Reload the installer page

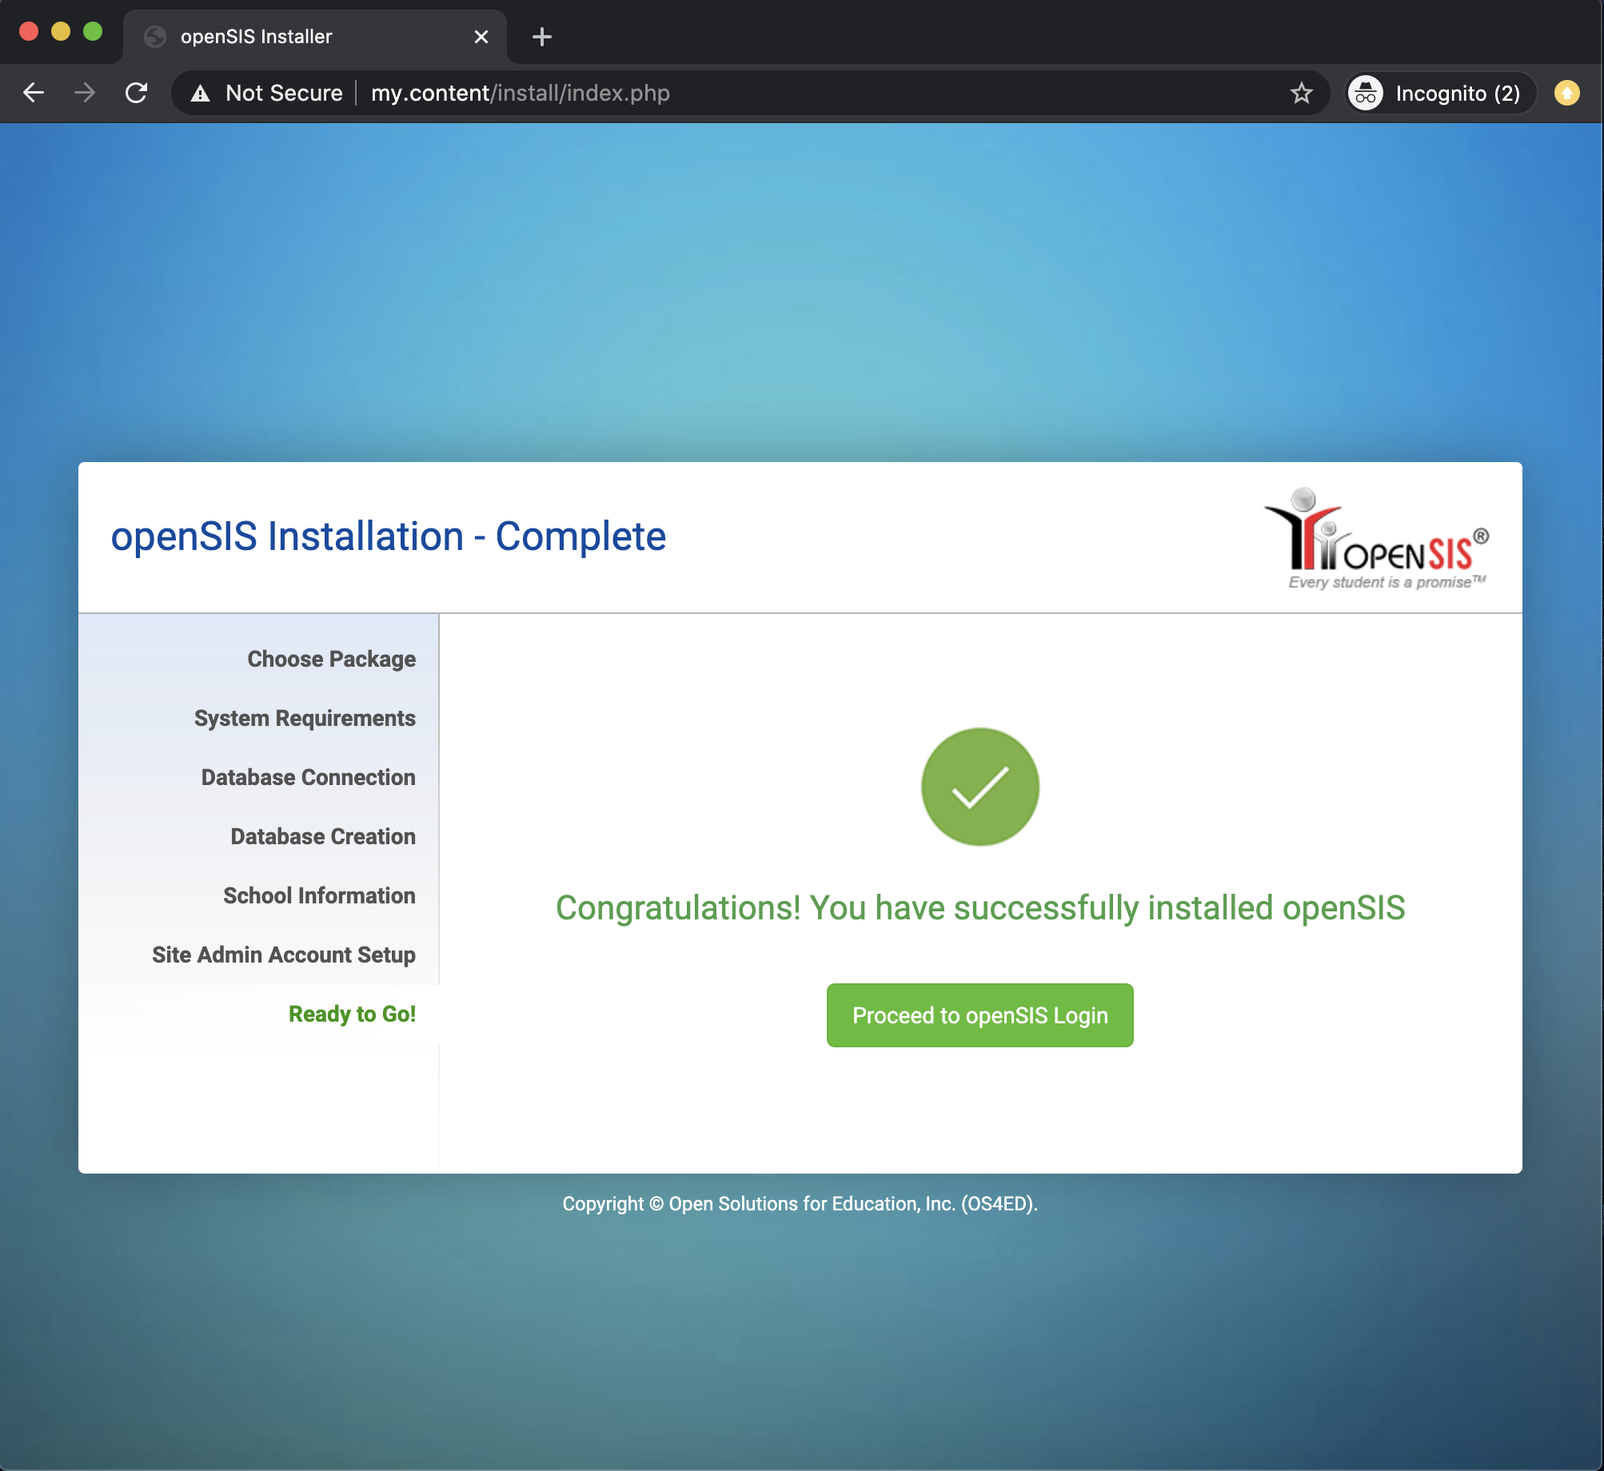(137, 93)
